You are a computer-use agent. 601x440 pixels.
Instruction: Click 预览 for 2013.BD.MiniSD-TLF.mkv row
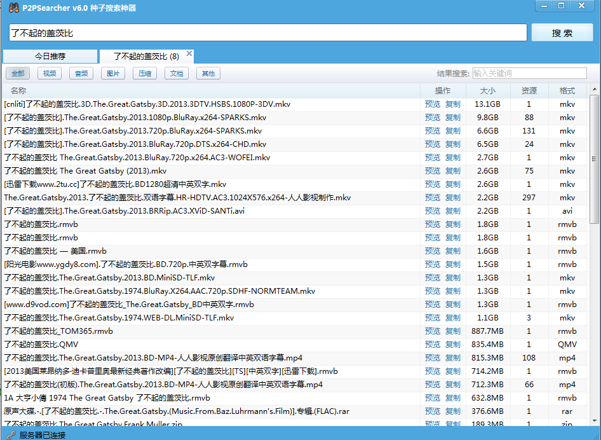433,278
